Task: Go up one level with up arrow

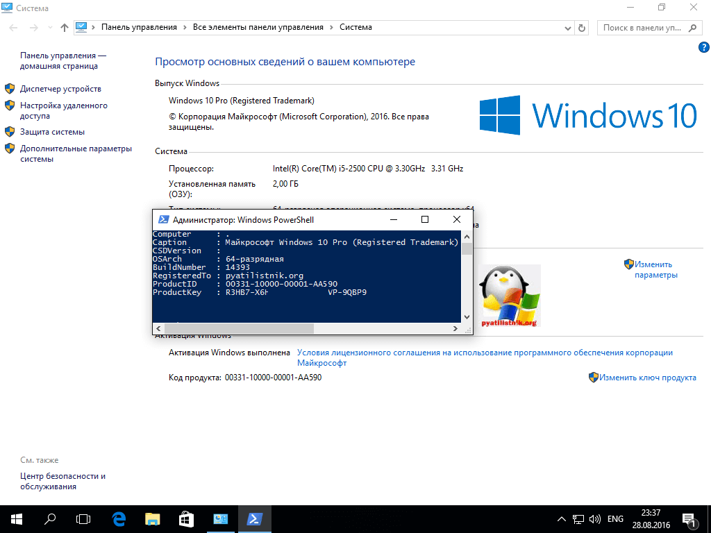Action: 65,28
